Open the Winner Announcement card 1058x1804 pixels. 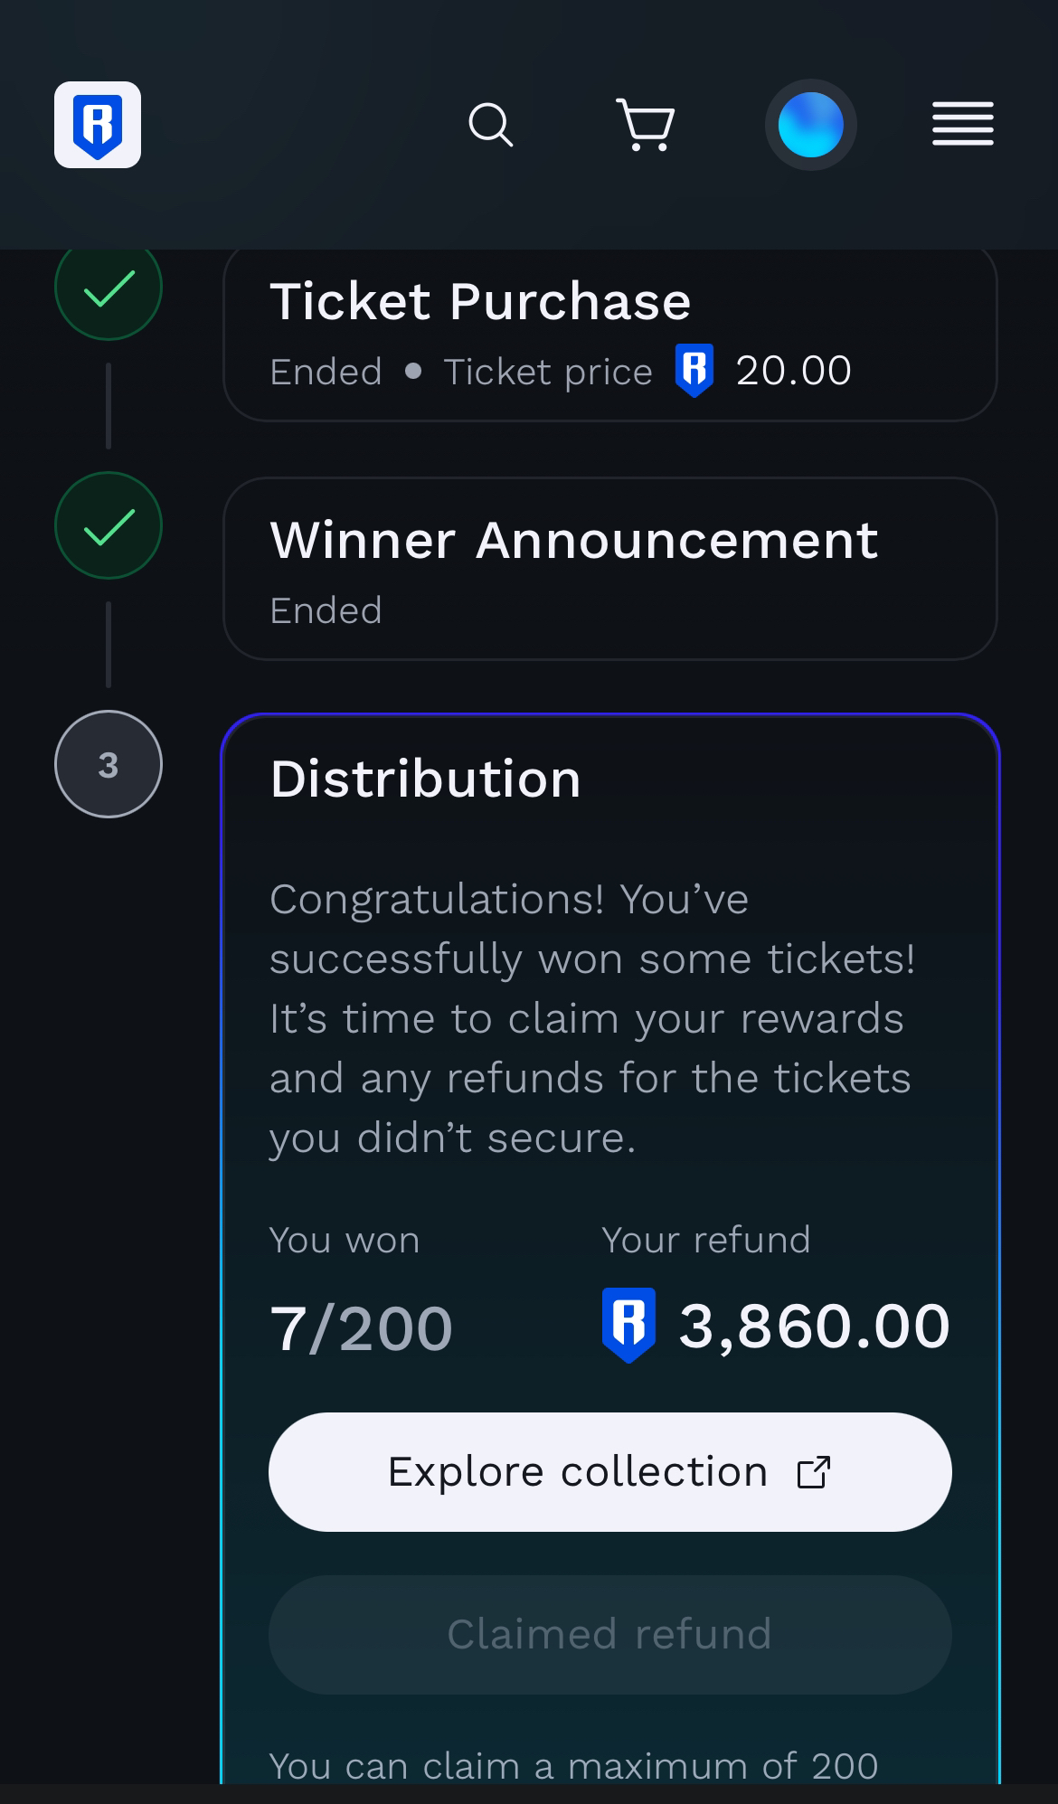[x=609, y=570]
